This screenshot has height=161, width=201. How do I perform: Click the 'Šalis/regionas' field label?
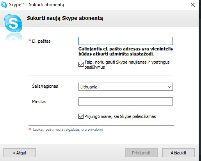(x=45, y=86)
